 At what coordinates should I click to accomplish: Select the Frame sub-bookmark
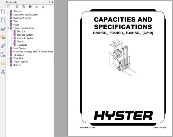pos(20,42)
